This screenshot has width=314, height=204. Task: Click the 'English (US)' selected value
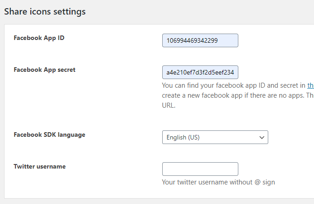click(183, 137)
